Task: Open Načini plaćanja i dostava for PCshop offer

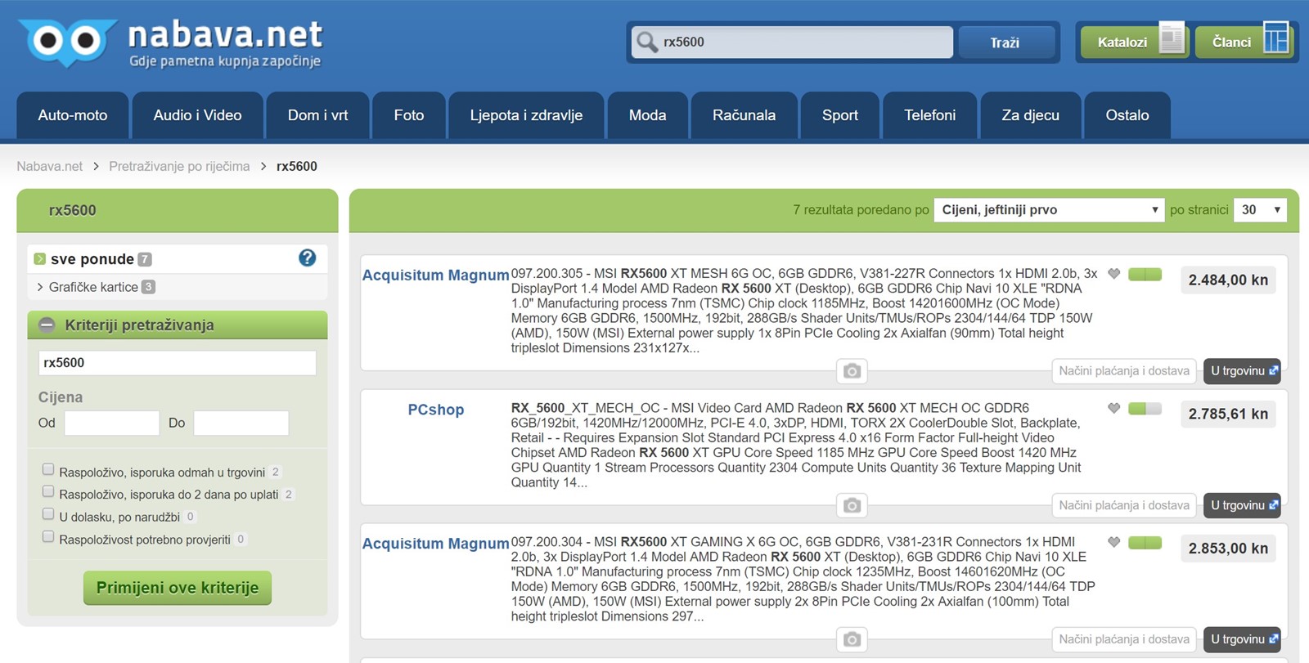Action: click(x=1124, y=505)
